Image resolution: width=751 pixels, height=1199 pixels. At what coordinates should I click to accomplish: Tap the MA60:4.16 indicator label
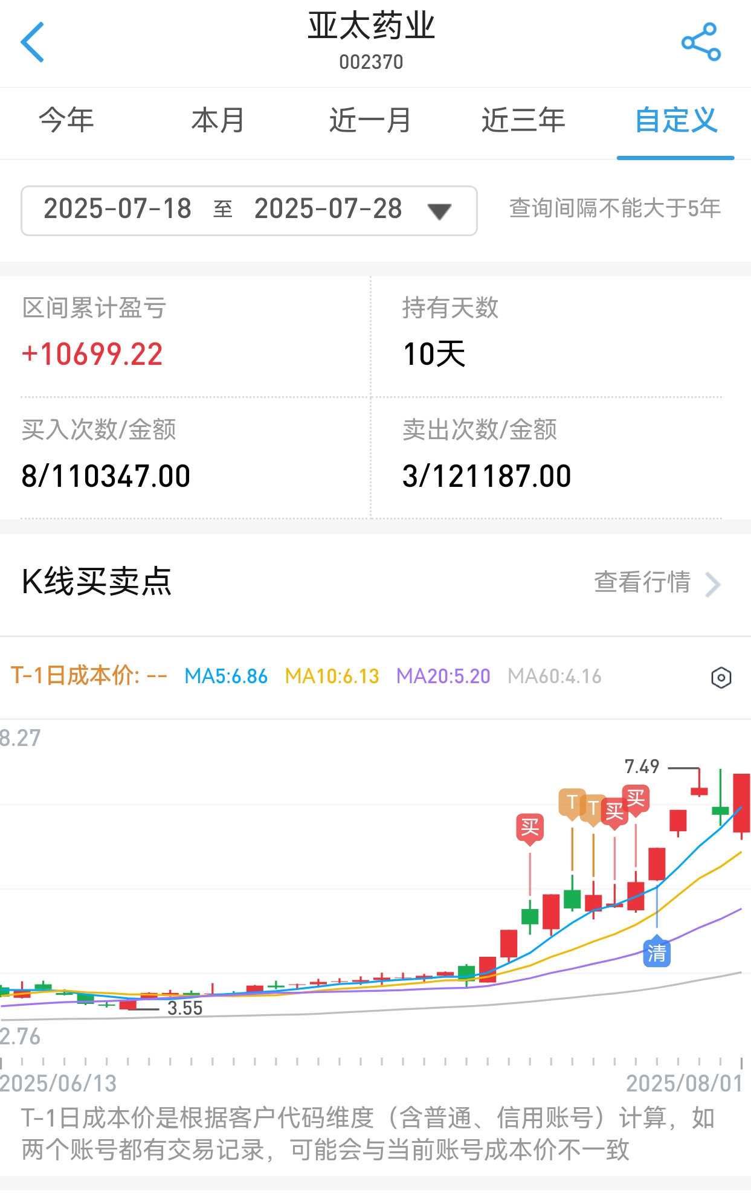(x=555, y=676)
